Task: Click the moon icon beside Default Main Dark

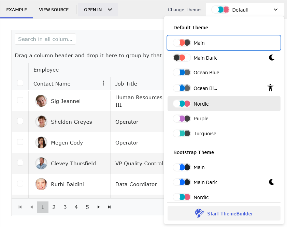Action: [272, 58]
